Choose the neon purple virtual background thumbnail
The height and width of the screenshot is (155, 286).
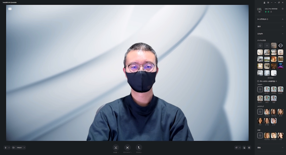point(280,66)
